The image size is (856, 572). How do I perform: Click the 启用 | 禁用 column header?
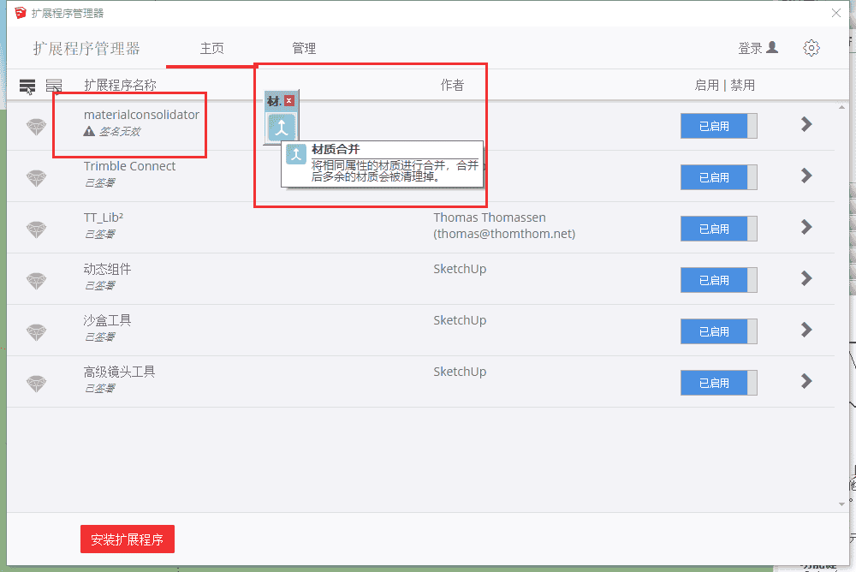[724, 86]
